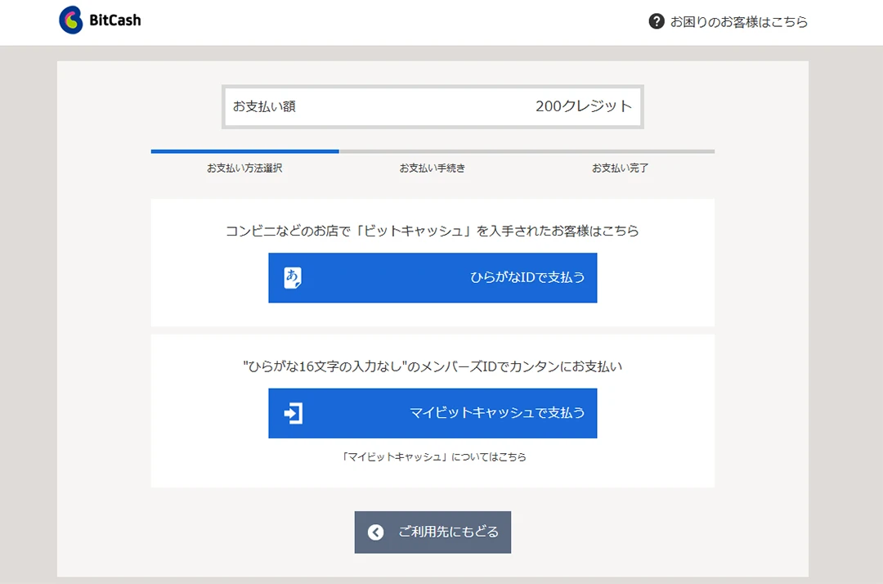This screenshot has width=883, height=584.
Task: Click the gray remaining progress bar segment
Action: 527,151
